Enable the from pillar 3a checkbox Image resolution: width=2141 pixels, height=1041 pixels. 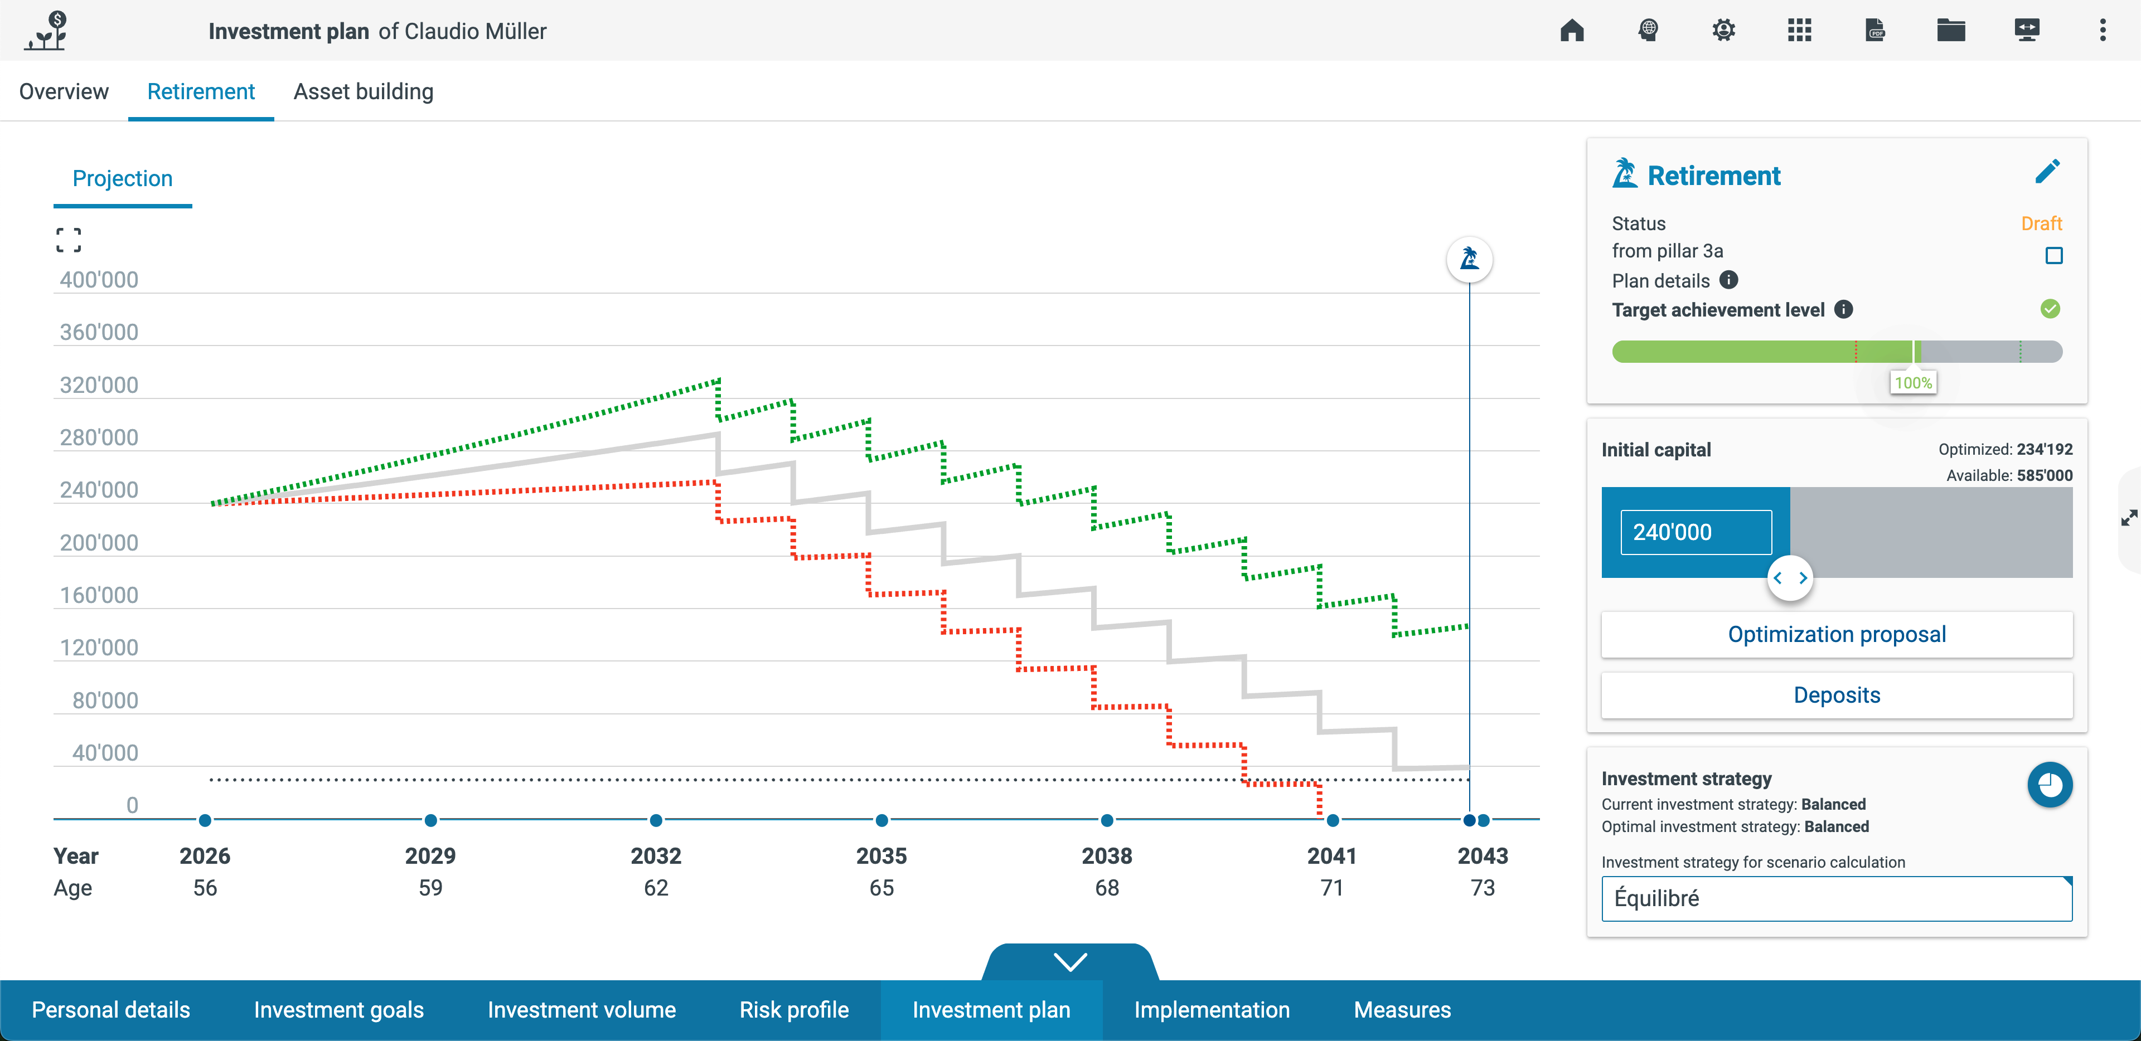coord(2053,255)
